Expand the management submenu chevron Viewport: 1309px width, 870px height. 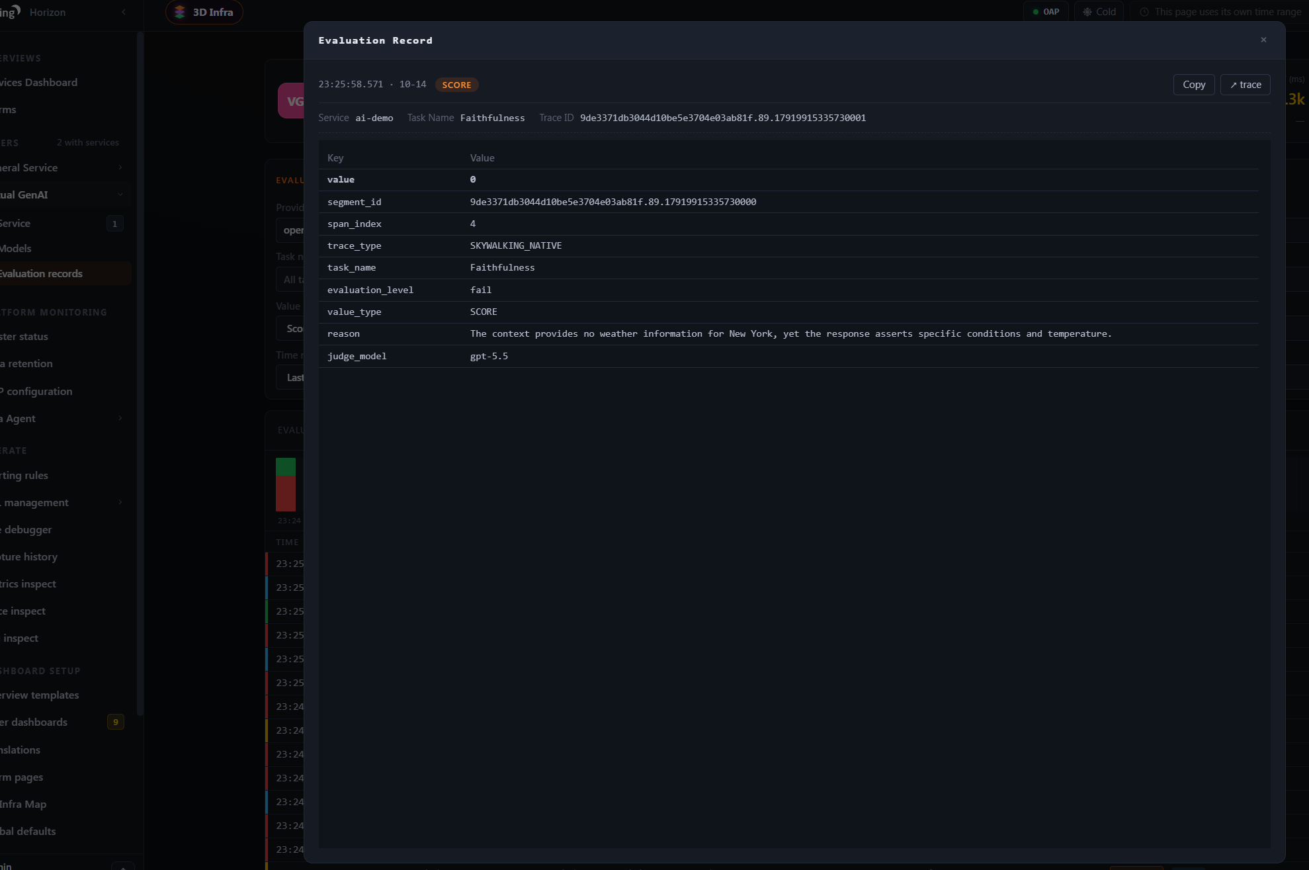click(120, 502)
